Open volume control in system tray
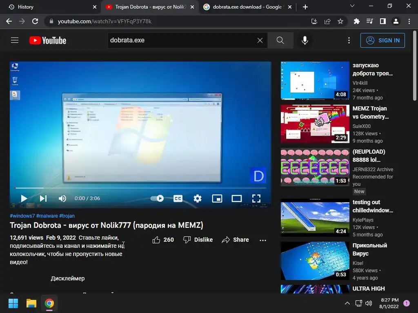This screenshot has height=313, width=418. point(369,303)
